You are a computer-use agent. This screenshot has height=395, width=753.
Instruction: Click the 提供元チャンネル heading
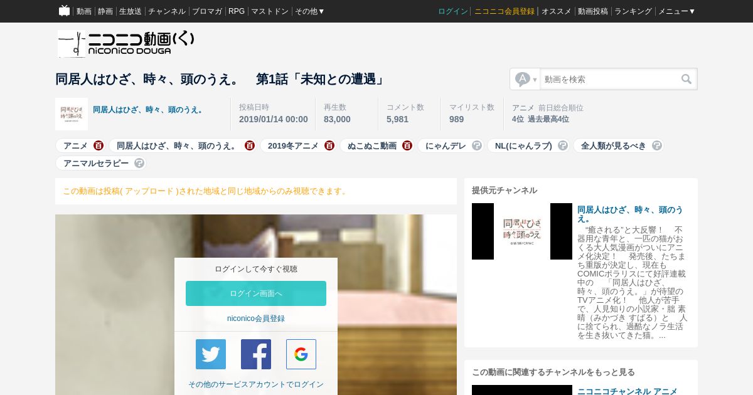(x=505, y=191)
